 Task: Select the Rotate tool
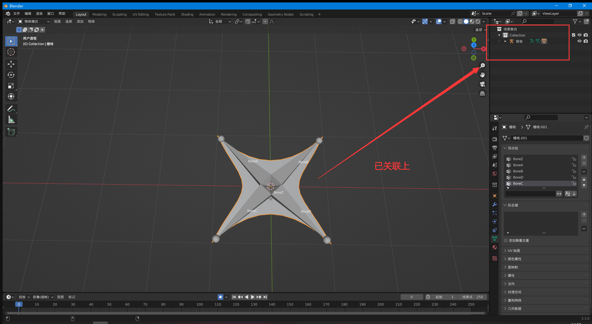point(11,75)
